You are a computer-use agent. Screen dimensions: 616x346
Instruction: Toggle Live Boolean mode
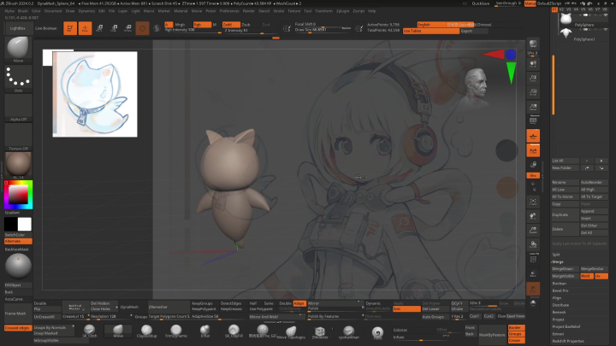click(45, 28)
